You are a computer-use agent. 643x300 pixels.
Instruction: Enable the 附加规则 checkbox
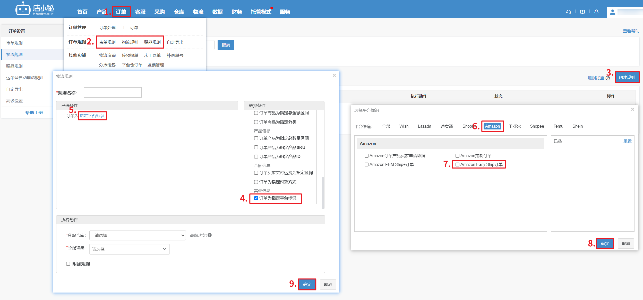click(68, 264)
